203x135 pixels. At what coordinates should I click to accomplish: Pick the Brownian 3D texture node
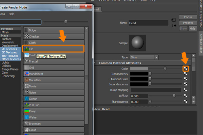tap(54, 124)
